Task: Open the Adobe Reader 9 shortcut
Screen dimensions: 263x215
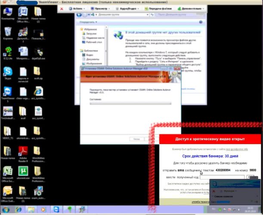Action: click(23, 154)
